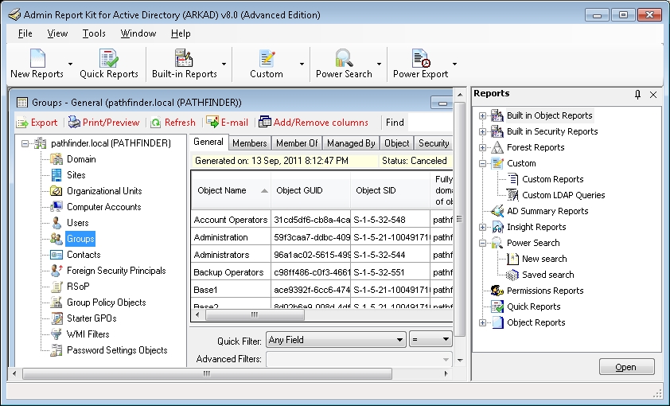Viewport: 670px width, 406px height.
Task: Collapse the Custom reports node
Action: pyautogui.click(x=482, y=163)
